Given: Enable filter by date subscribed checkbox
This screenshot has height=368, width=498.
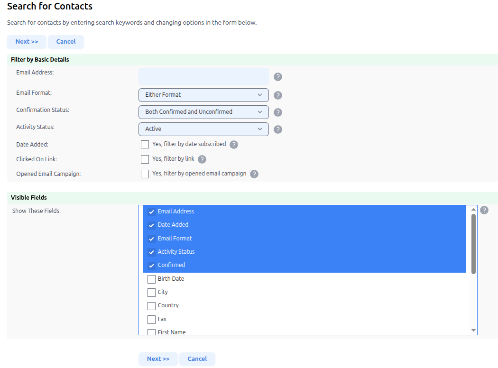Looking at the screenshot, I should [145, 144].
